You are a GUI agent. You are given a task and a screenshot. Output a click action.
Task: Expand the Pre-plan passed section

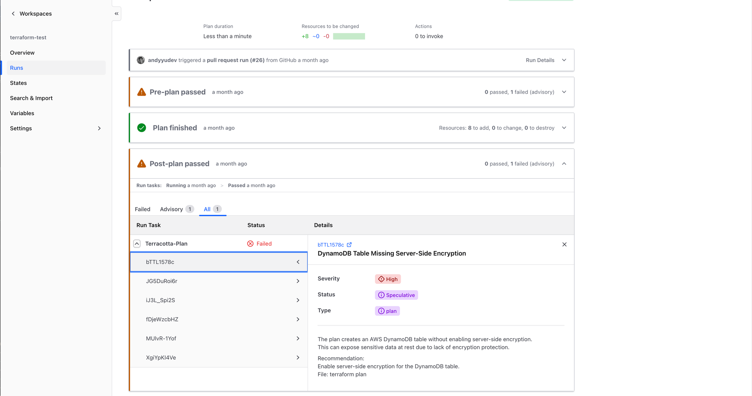click(x=564, y=92)
